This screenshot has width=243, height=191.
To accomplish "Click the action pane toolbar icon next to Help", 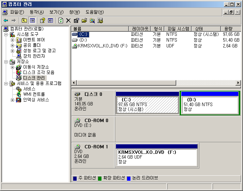I will [x=50, y=20].
